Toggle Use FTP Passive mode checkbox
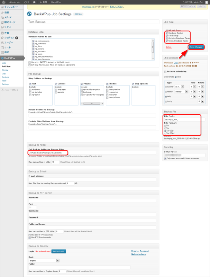The height and width of the screenshot is (277, 210). point(30,238)
